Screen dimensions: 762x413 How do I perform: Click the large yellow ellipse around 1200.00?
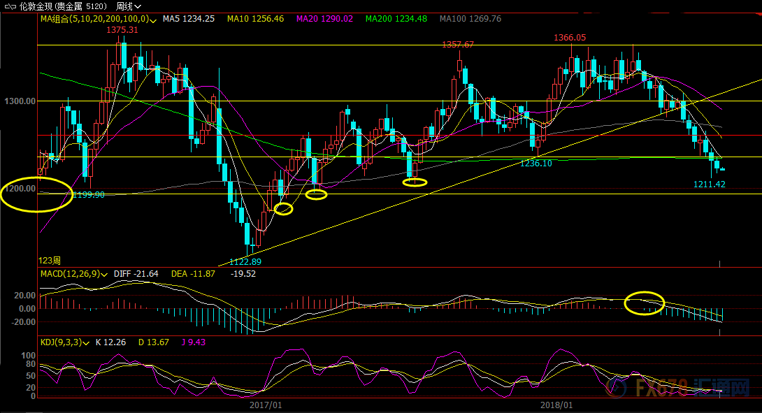pyautogui.click(x=37, y=194)
